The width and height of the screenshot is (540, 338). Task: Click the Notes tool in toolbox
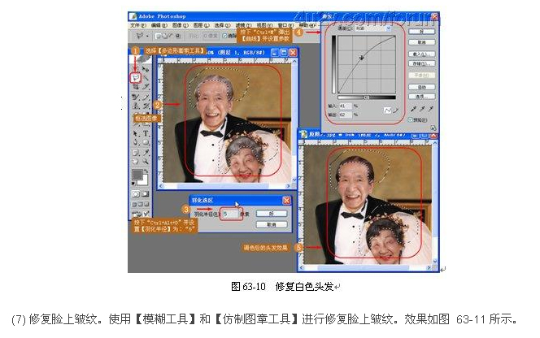(x=135, y=153)
